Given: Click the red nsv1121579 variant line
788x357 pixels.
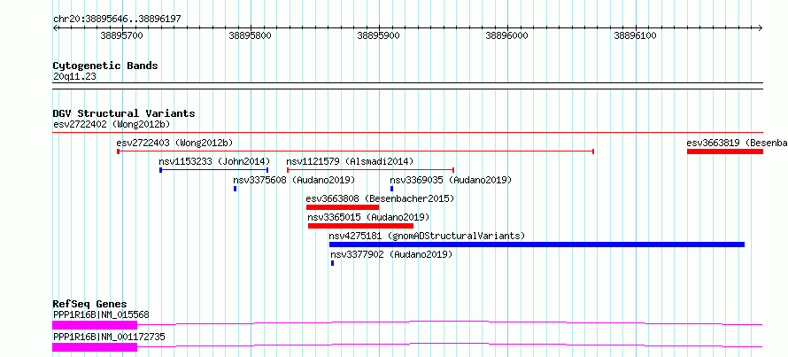Looking at the screenshot, I should (x=370, y=170).
